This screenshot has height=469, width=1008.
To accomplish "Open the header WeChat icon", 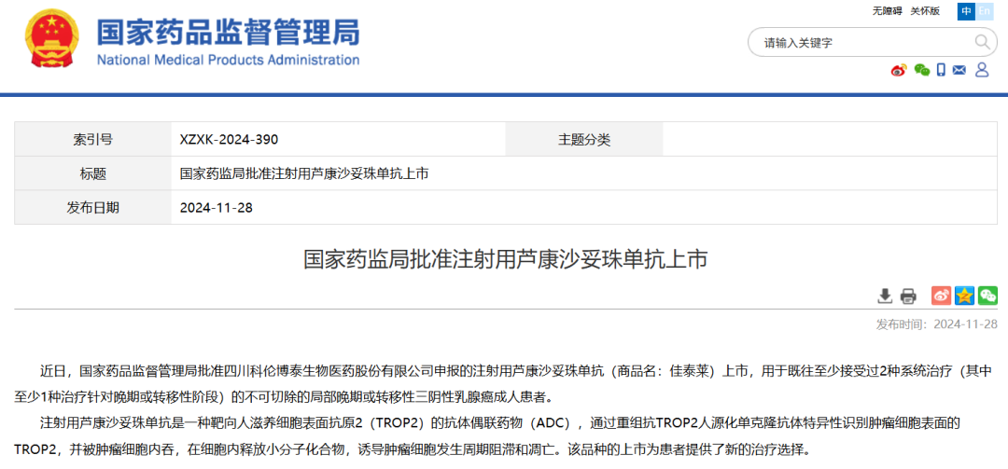I will click(x=921, y=71).
